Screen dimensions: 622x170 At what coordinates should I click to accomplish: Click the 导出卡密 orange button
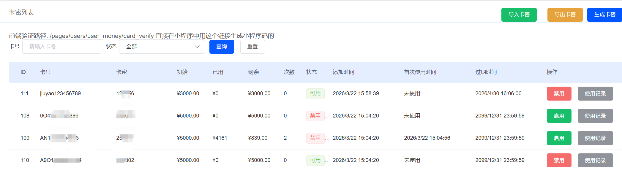pyautogui.click(x=565, y=15)
